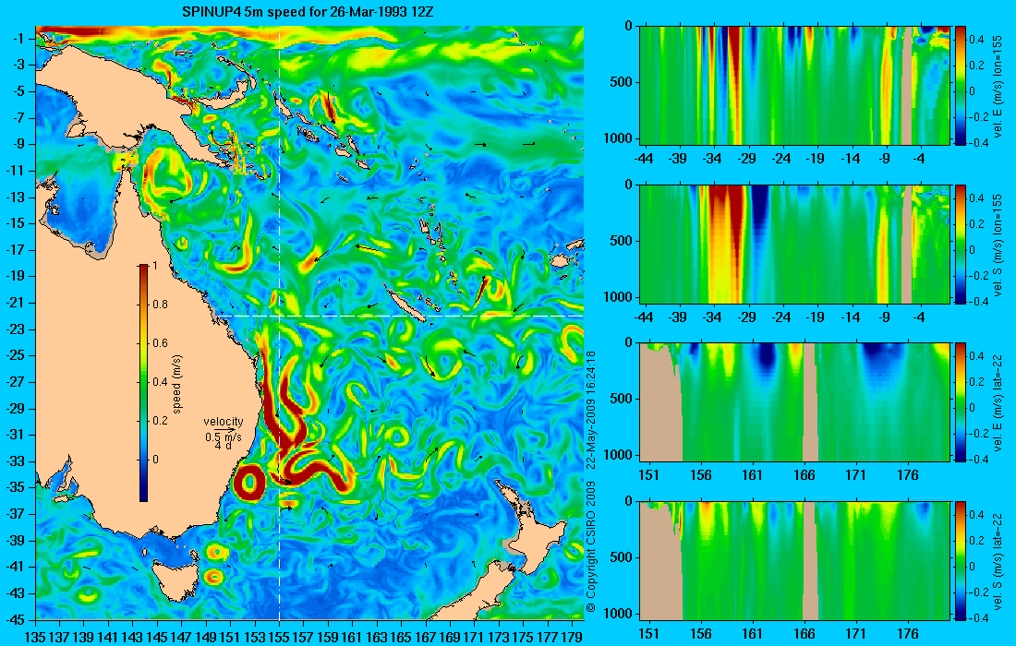Screen dimensions: 1016x646
Task: Click the "1" tick on the speed colorbar
Action: [153, 266]
